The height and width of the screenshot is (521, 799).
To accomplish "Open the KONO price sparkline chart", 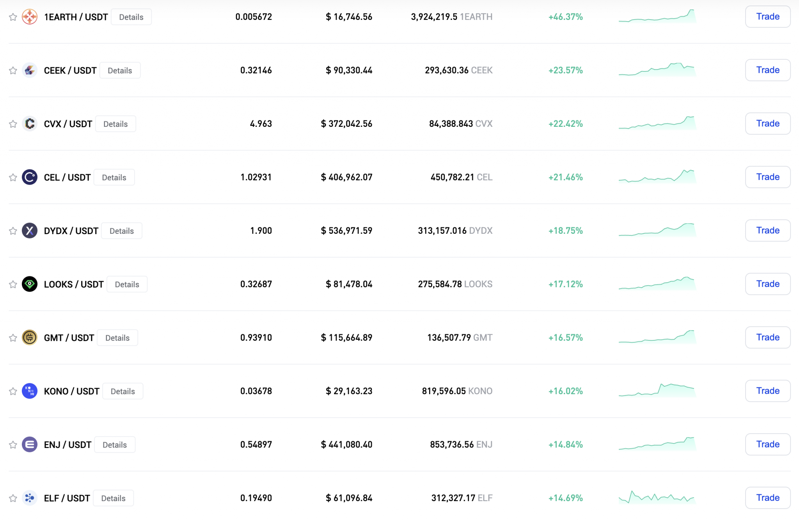I will point(657,390).
